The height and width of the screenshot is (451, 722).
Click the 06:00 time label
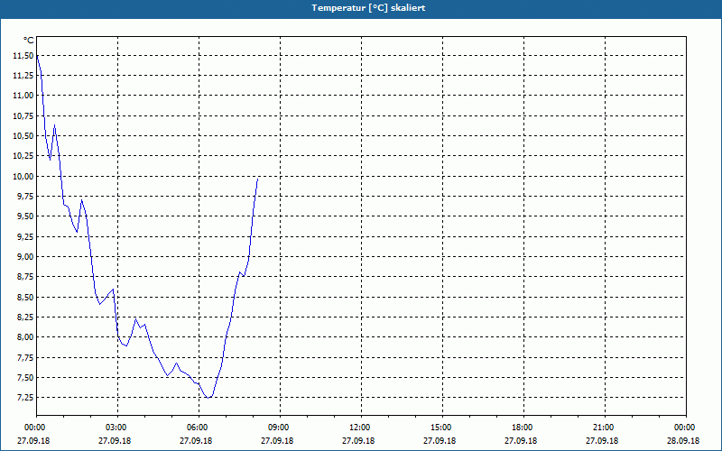(199, 428)
